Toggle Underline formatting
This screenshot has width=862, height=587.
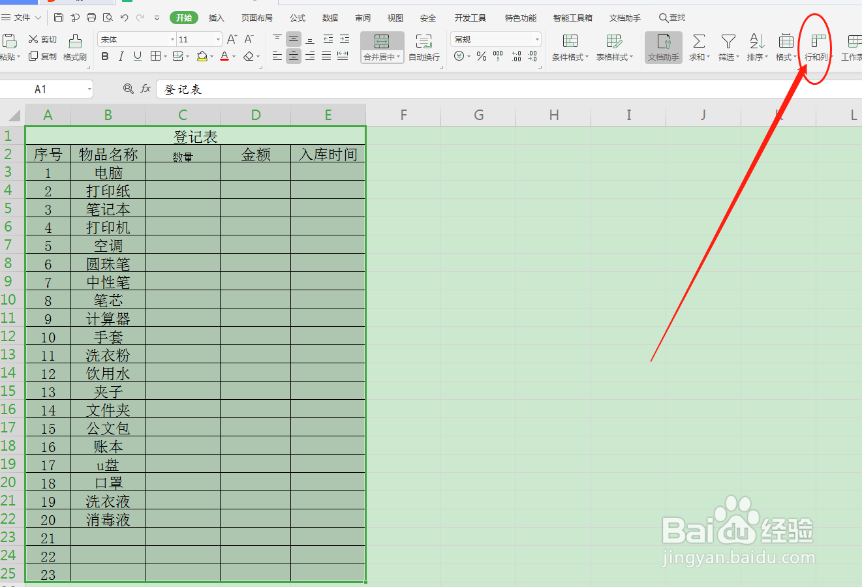click(x=138, y=57)
